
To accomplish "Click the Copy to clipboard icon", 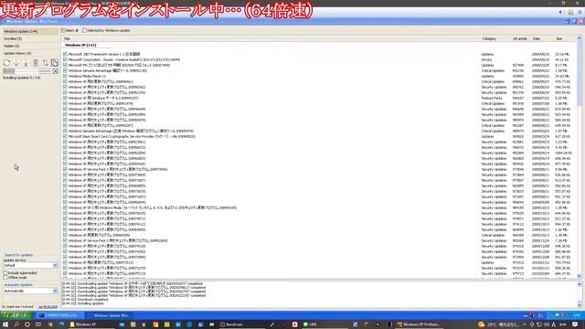I will (55, 63).
